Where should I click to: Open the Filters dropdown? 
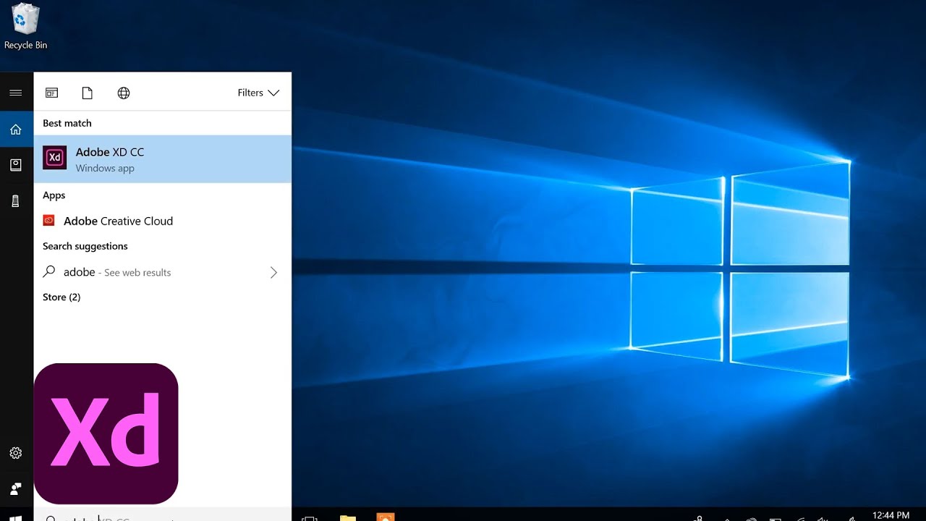coord(258,93)
